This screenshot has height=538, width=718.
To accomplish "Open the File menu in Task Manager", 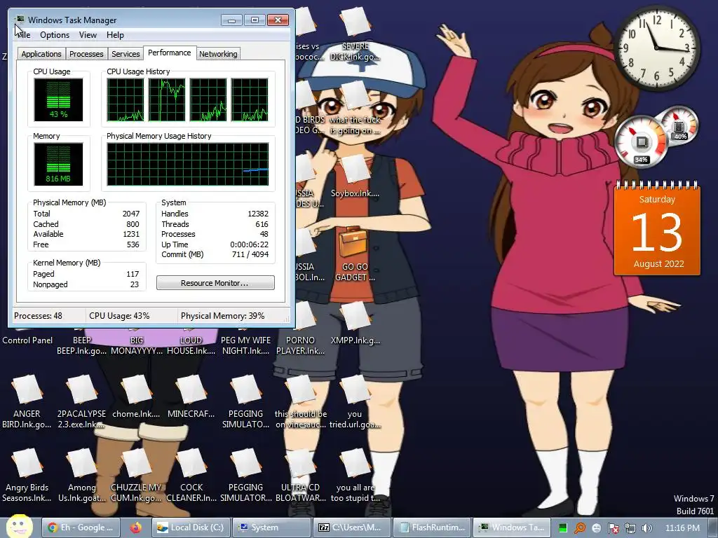I will 24,35.
